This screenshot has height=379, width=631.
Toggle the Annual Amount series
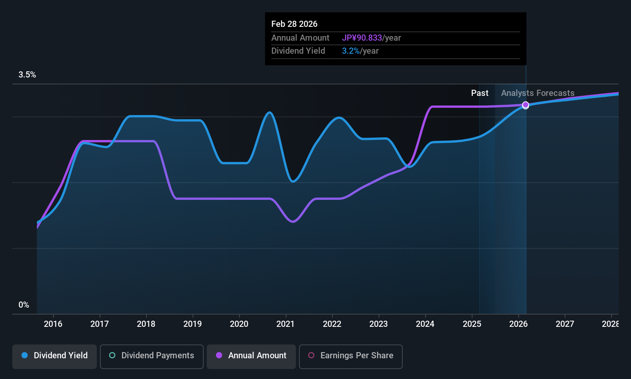click(x=251, y=356)
